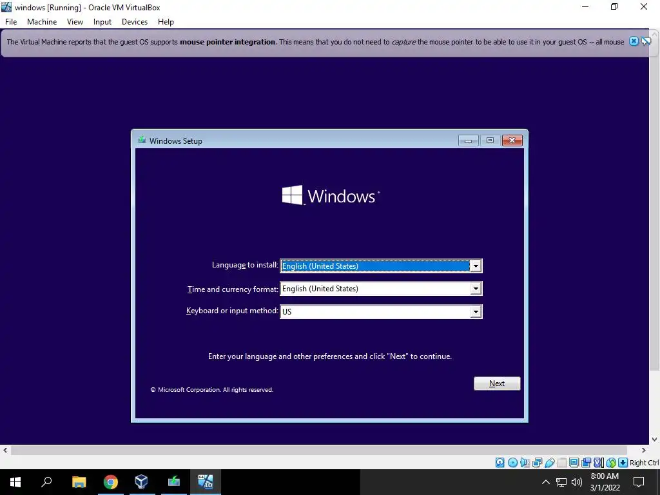Open VirtualBox Manager from the taskbar

click(142, 482)
